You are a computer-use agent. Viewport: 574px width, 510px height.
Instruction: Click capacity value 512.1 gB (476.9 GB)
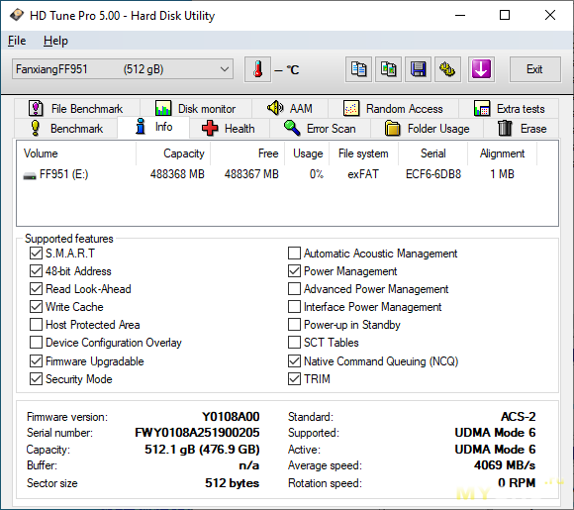pyautogui.click(x=202, y=450)
